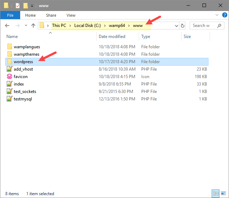Expand the chevron after This PC
The height and width of the screenshot is (198, 229).
point(70,26)
